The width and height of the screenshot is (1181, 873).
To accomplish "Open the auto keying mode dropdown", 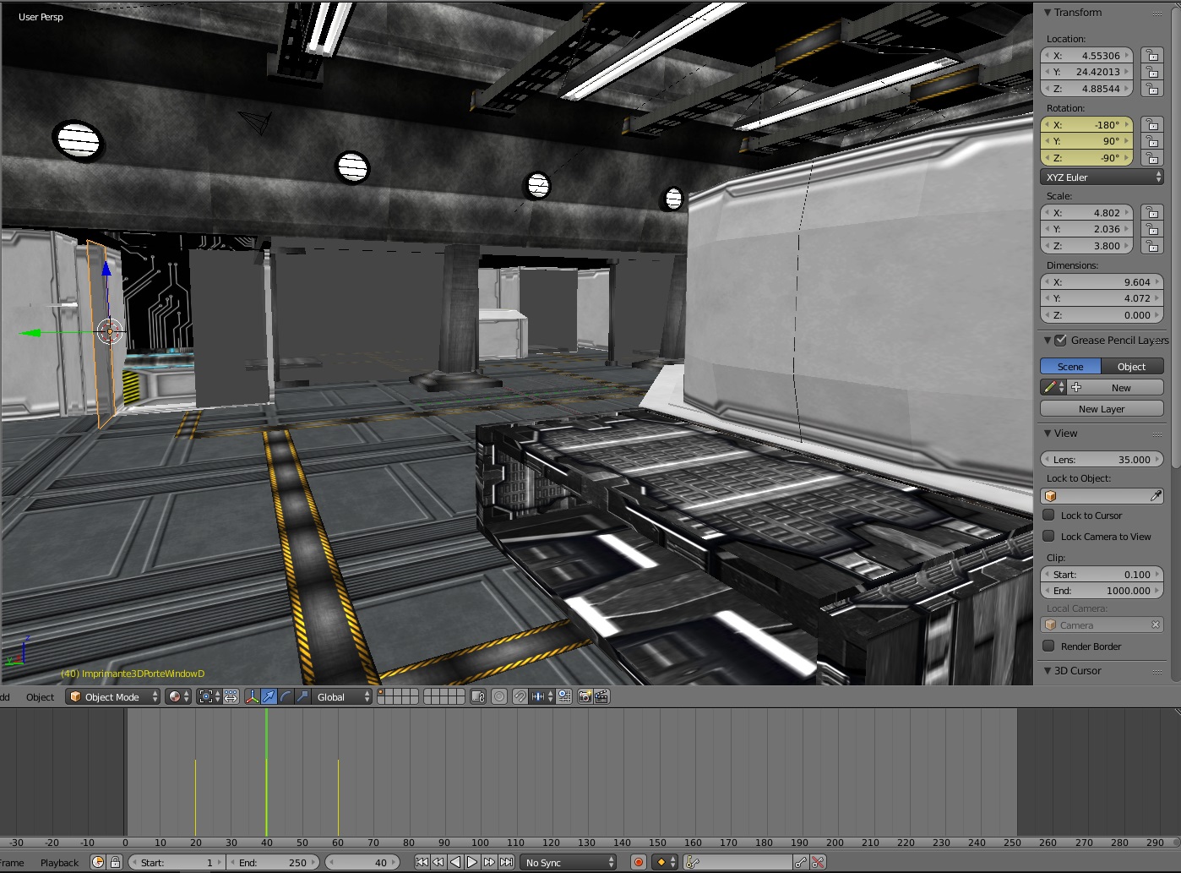I will point(666,862).
